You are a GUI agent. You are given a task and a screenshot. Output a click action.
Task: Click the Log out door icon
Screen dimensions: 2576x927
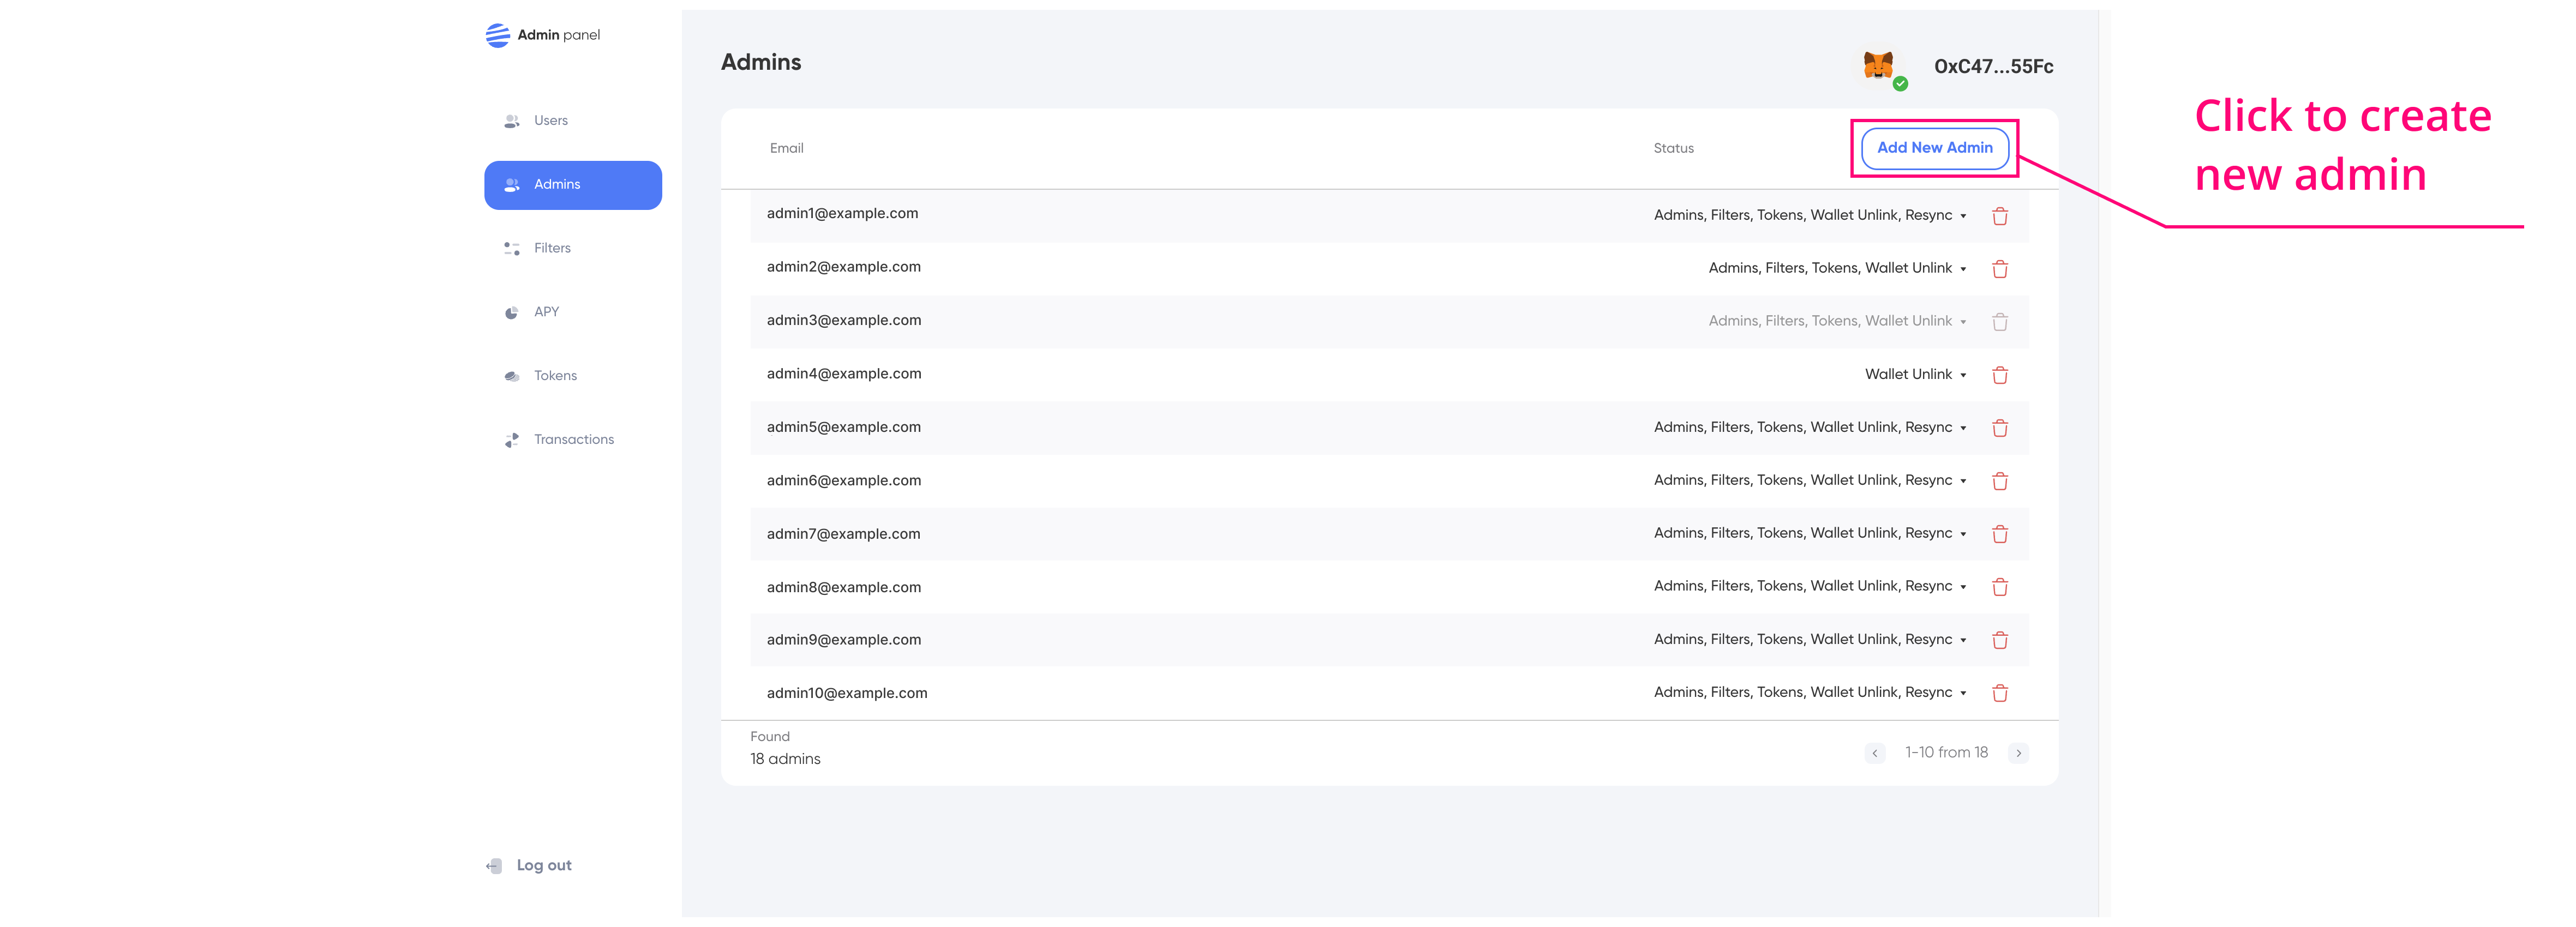coord(494,866)
